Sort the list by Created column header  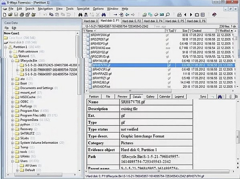click(x=202, y=31)
